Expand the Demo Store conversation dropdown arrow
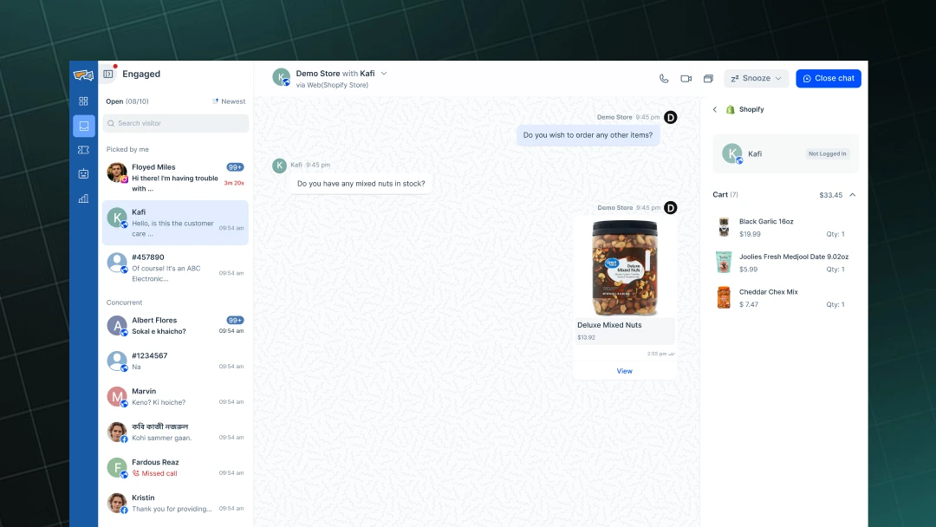Image resolution: width=936 pixels, height=527 pixels. pyautogui.click(x=383, y=74)
